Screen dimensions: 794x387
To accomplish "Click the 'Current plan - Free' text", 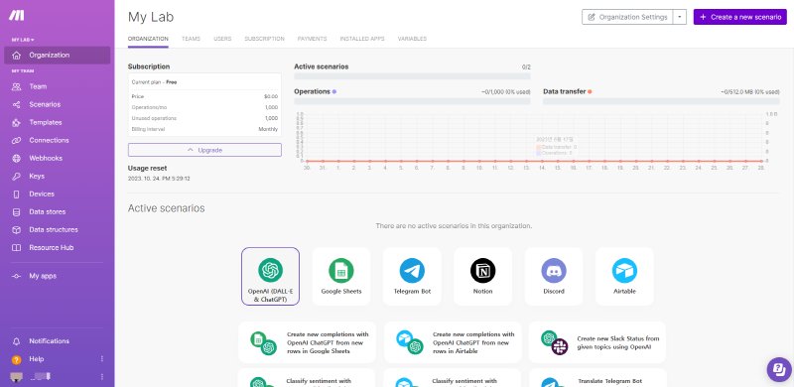I will click(155, 82).
